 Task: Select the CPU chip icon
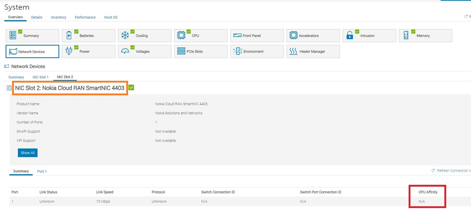[181, 36]
